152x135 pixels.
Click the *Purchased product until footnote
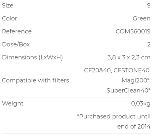[114, 117]
